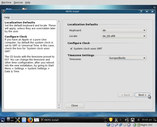This screenshot has height=127, width=157.
Task: Expand the Keyboard layout dropdown
Action: pyautogui.click(x=124, y=30)
